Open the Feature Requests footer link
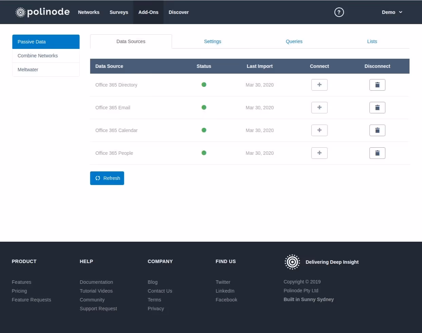This screenshot has height=333, width=422. [31, 300]
